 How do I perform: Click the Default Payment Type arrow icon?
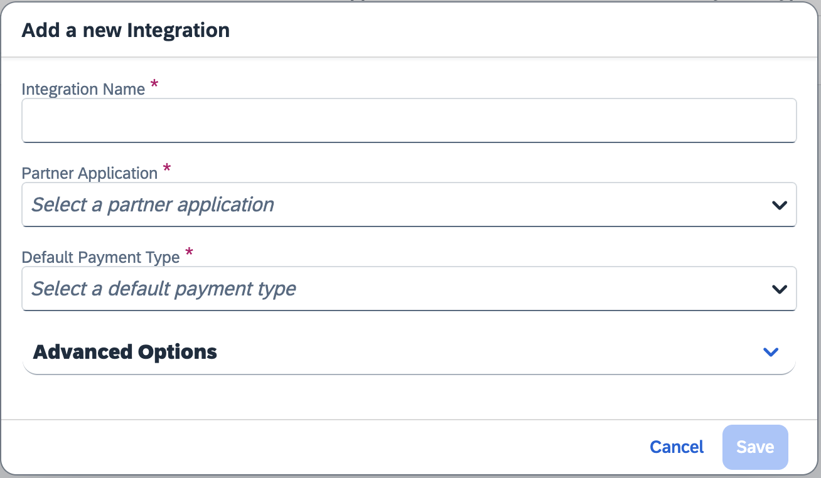click(780, 289)
